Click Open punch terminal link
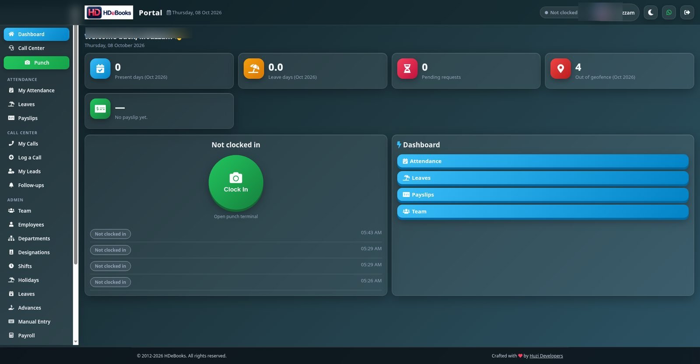The width and height of the screenshot is (700, 364). pos(236,217)
